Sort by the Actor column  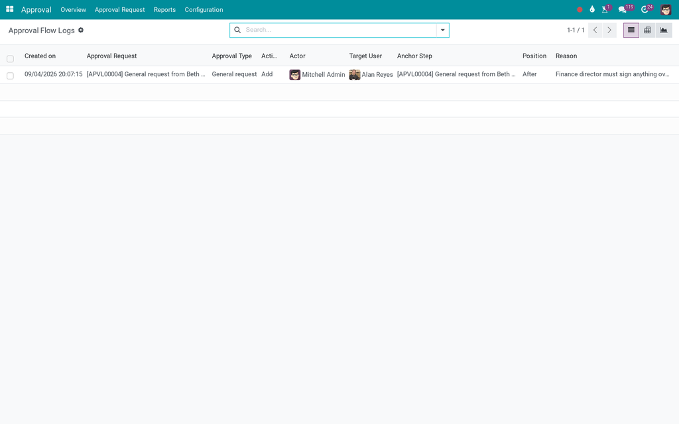click(297, 56)
